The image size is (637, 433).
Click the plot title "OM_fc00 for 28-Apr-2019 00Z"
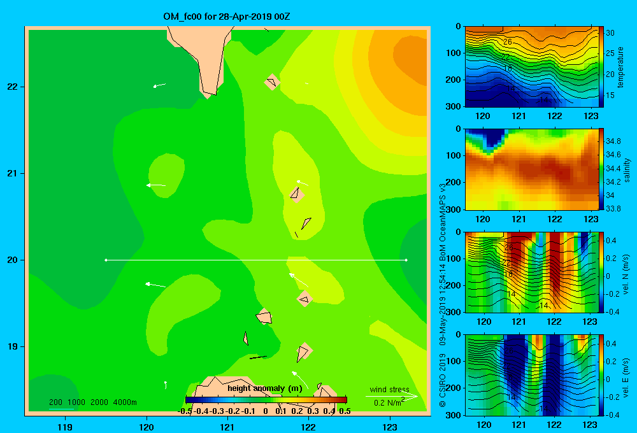coord(227,17)
